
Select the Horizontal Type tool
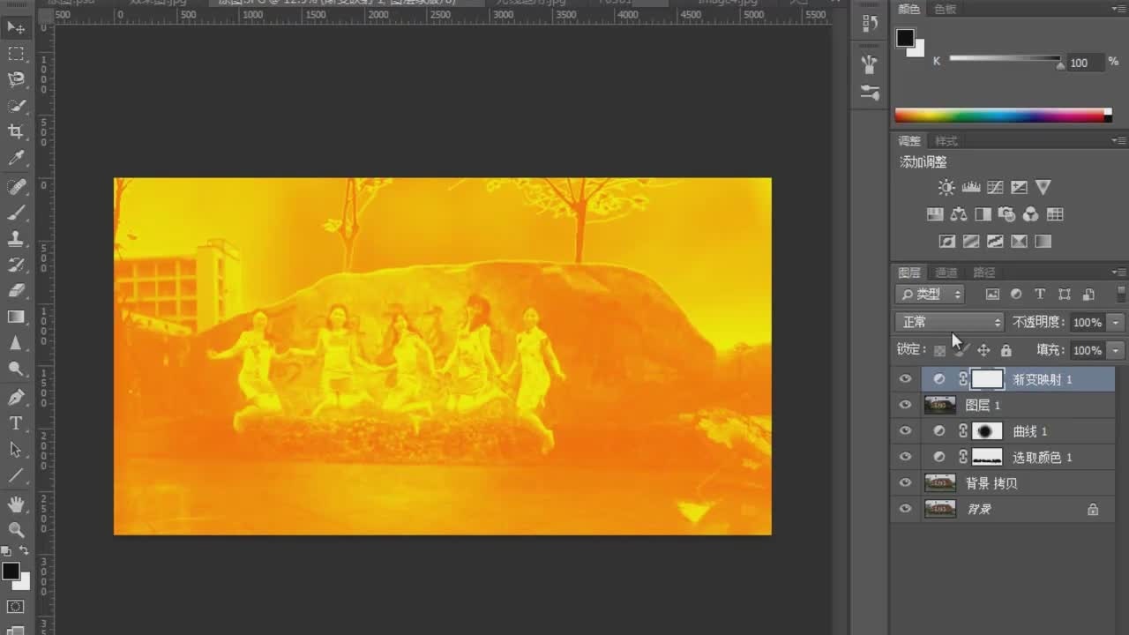pos(16,423)
